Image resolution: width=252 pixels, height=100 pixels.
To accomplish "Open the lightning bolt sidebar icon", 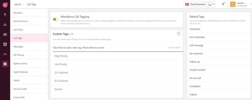I will (5, 15).
